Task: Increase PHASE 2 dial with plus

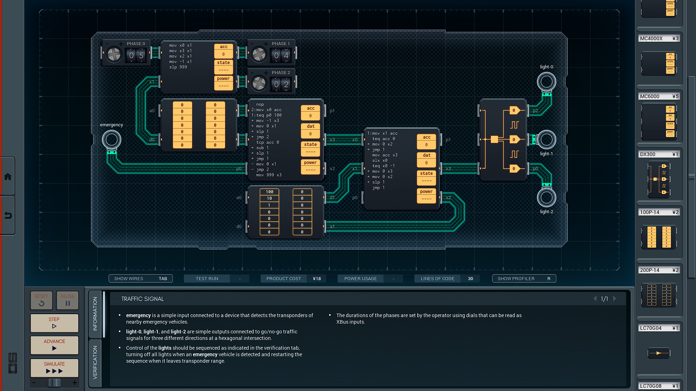Action: 266,73
